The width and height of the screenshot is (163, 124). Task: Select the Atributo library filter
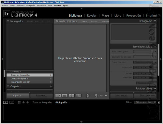(94, 21)
